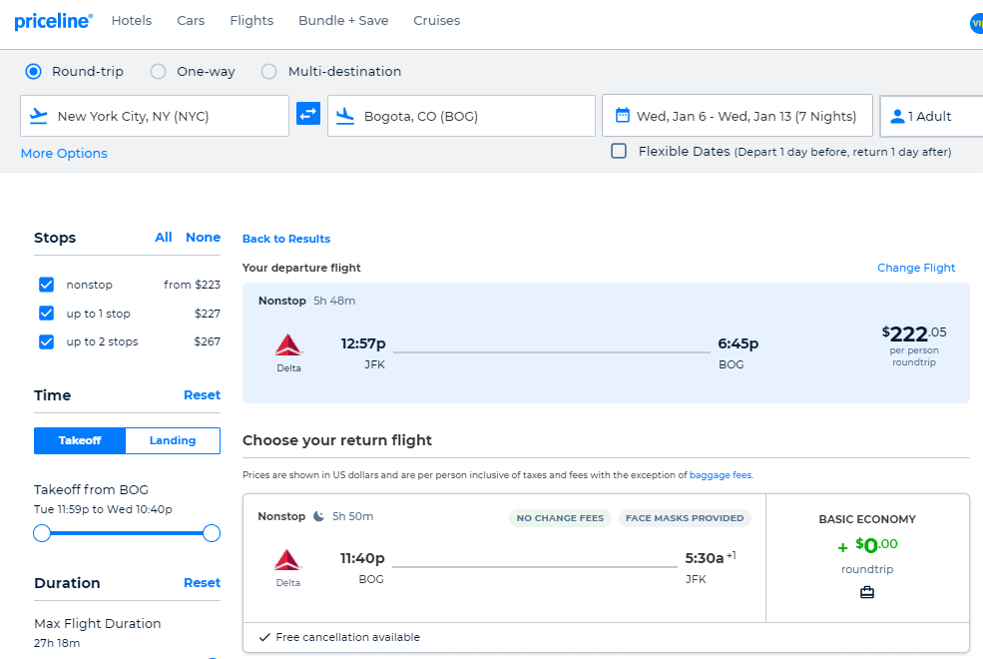983x659 pixels.
Task: Open Bundle + Save menu
Action: 343,21
